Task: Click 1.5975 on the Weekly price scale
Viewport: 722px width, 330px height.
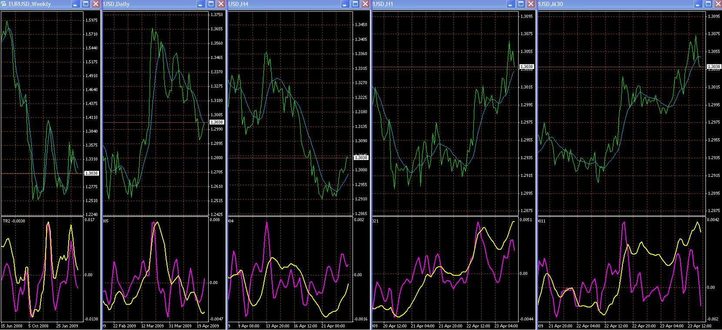Action: tap(91, 20)
